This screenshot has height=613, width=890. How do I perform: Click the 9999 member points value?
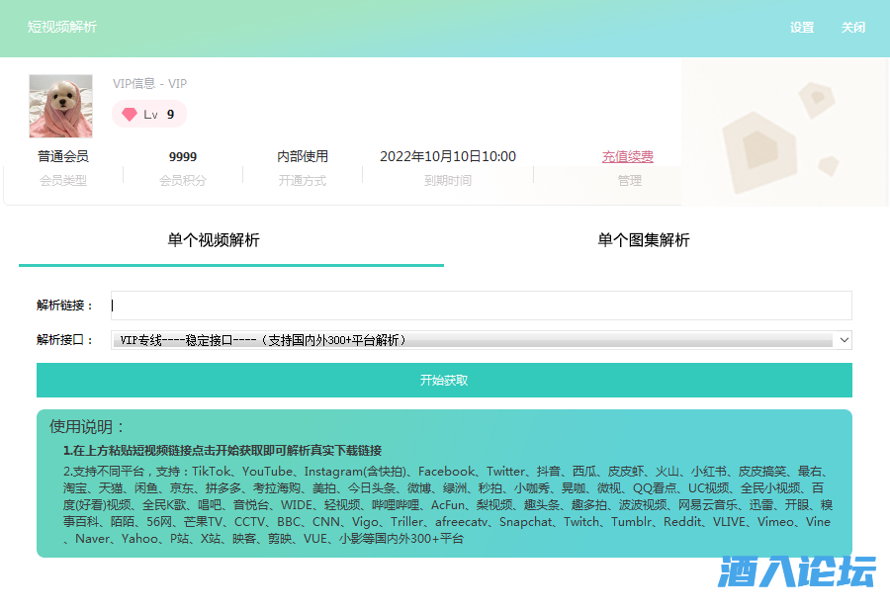point(183,156)
